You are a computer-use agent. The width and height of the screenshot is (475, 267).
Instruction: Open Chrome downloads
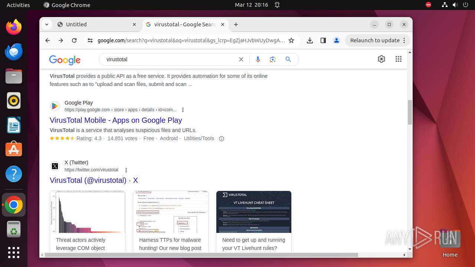(310, 40)
